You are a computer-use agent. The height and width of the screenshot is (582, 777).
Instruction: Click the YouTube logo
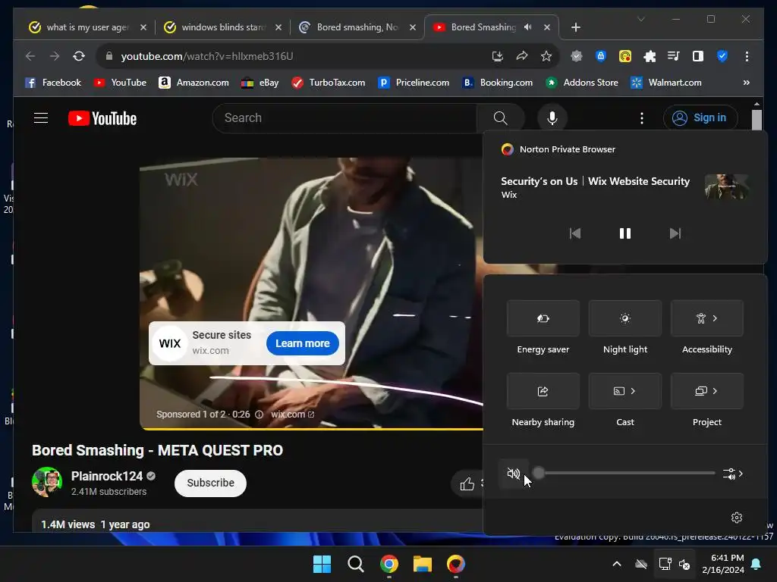click(x=102, y=118)
